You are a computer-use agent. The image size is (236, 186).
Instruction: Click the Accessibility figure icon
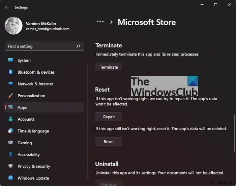tap(10, 154)
